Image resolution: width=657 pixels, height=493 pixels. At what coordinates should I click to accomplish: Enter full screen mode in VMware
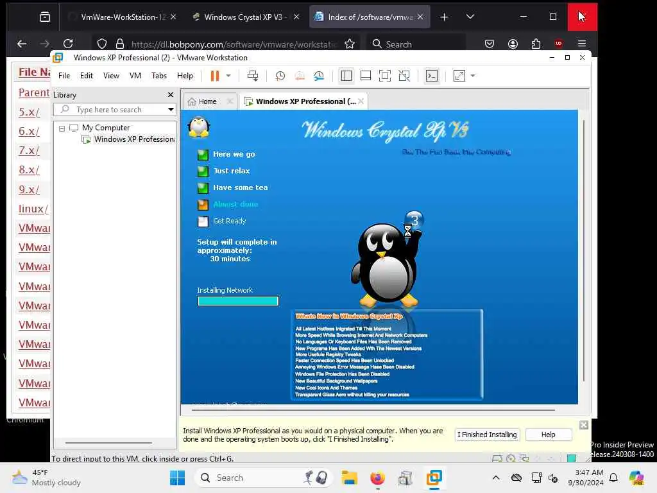click(x=385, y=76)
